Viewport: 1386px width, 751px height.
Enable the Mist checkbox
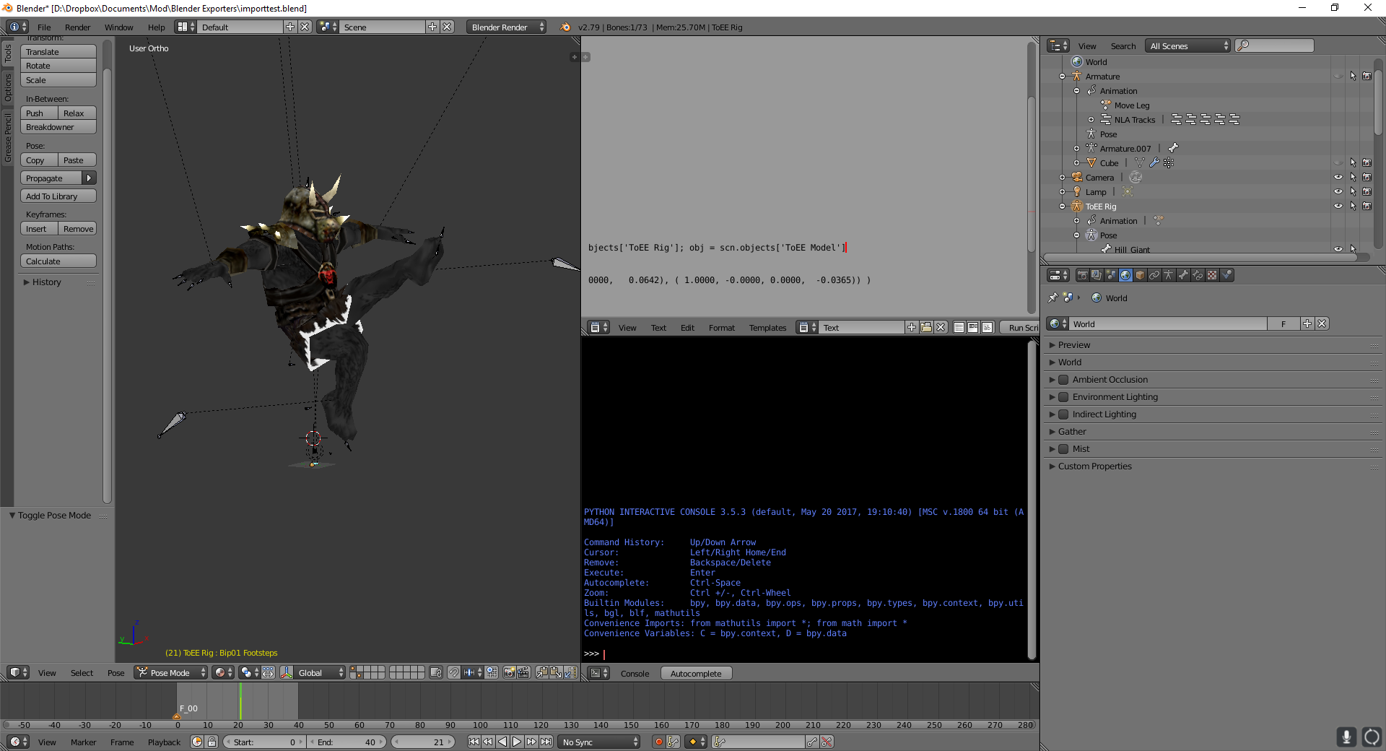(1063, 449)
